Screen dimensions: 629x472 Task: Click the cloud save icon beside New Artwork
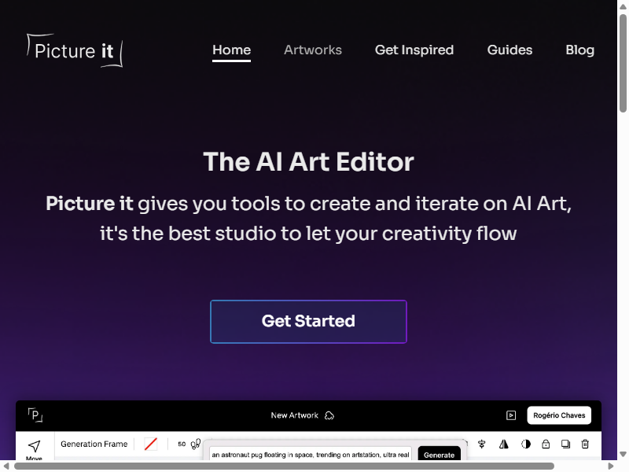coord(329,415)
